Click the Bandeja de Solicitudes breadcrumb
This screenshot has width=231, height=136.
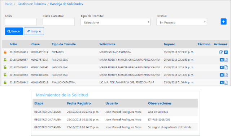tap(66, 4)
